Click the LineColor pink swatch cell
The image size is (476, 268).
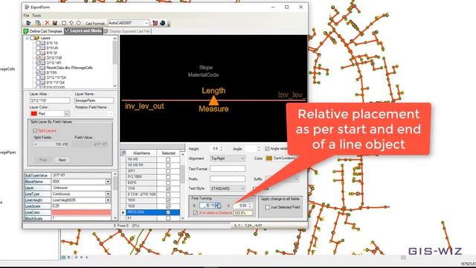81,212
